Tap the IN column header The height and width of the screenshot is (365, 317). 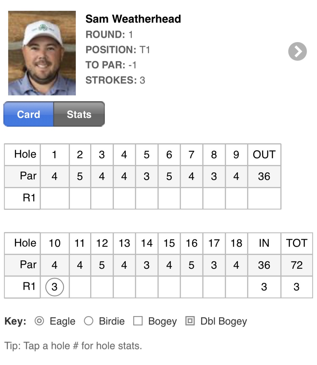(x=264, y=243)
